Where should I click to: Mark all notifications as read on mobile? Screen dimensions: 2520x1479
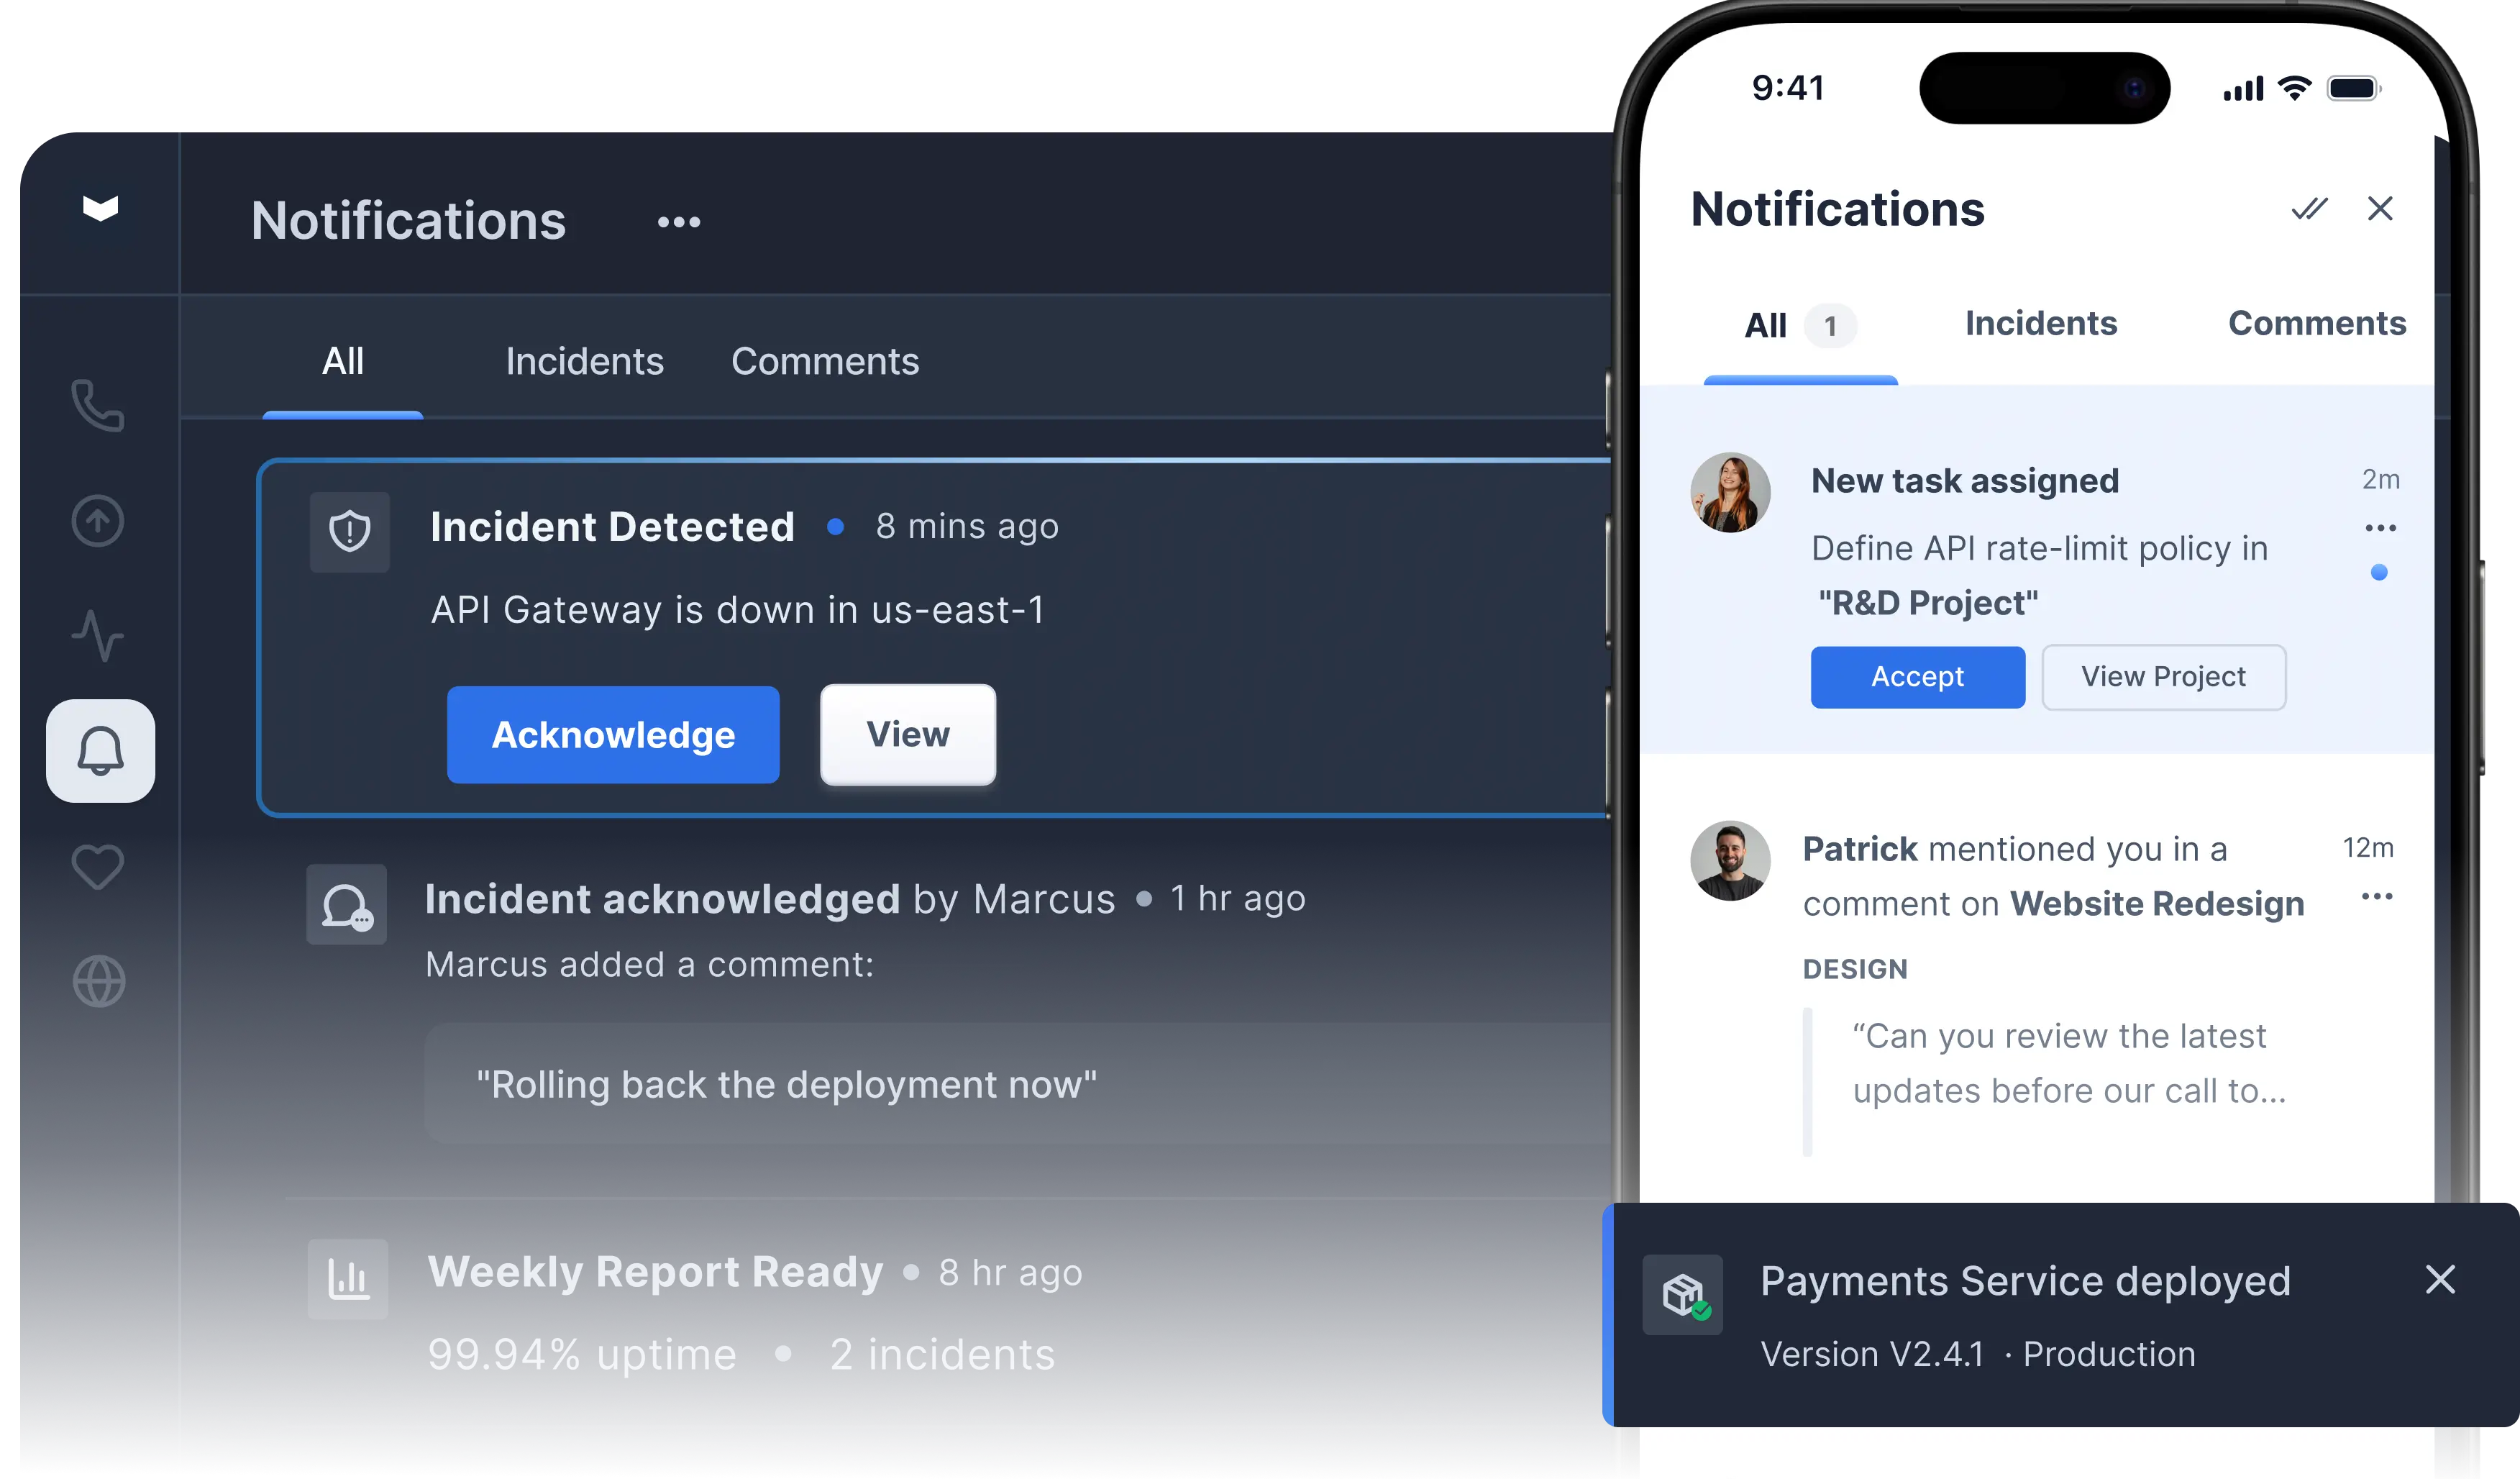[2310, 209]
